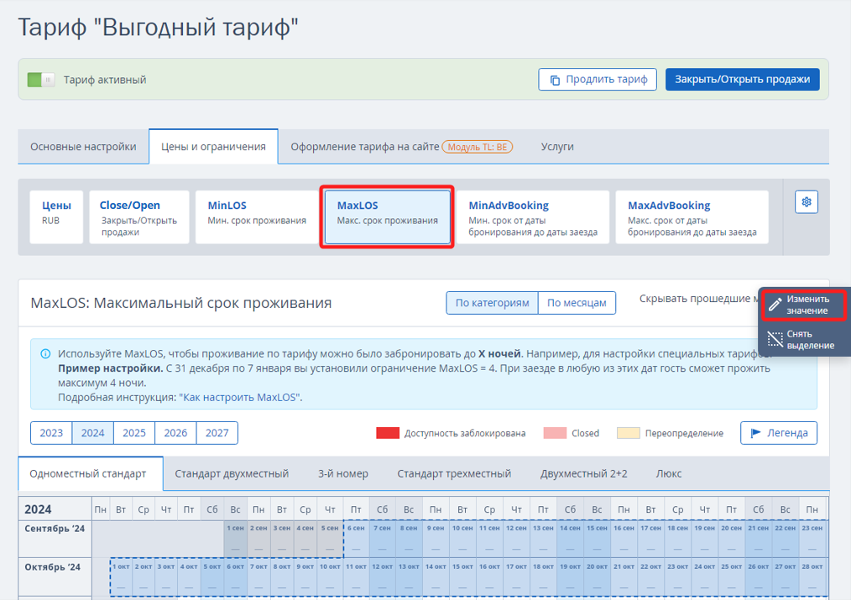Click the Снять выделение selection icon
Viewport: 851px width, 600px height.
[x=775, y=339]
